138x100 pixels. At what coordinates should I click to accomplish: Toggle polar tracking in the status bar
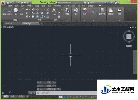[78, 97]
